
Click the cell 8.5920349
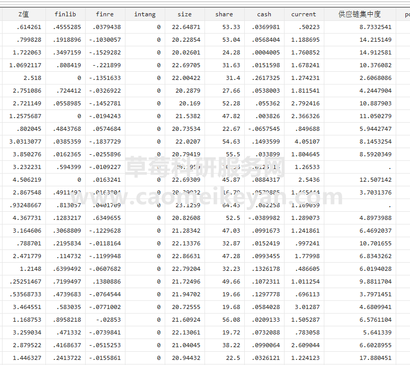coord(360,155)
